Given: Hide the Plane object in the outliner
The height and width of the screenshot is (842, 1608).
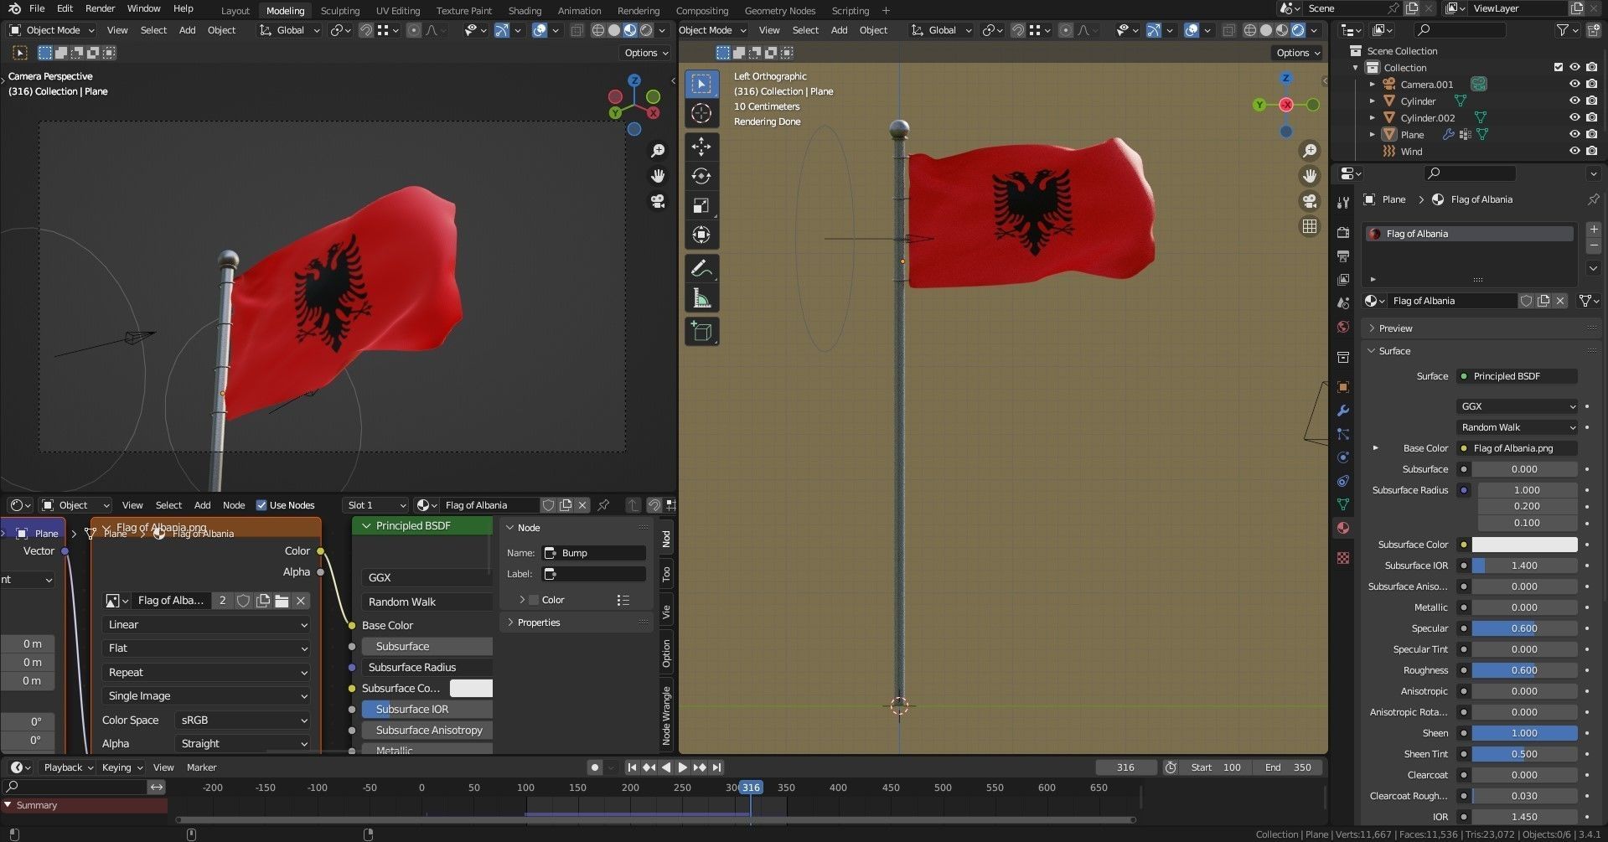Looking at the screenshot, I should coord(1574,135).
